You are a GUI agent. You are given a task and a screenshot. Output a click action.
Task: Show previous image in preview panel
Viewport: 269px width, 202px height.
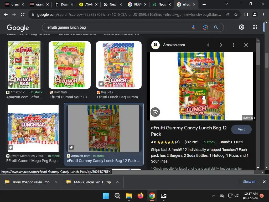208,45
